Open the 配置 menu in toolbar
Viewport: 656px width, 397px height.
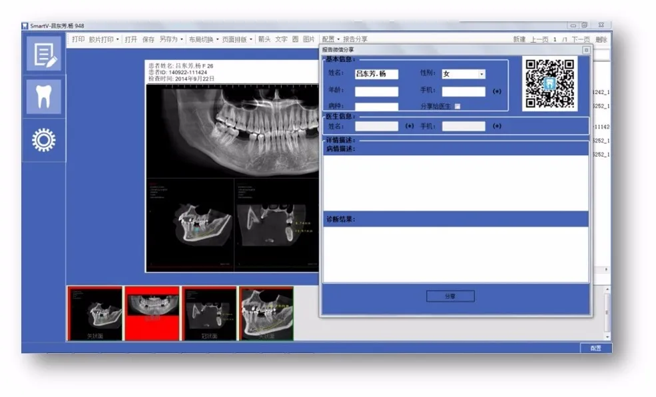[x=330, y=40]
